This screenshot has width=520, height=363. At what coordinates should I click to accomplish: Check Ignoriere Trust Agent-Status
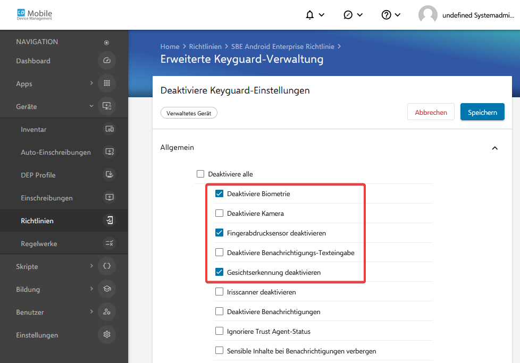(x=219, y=331)
